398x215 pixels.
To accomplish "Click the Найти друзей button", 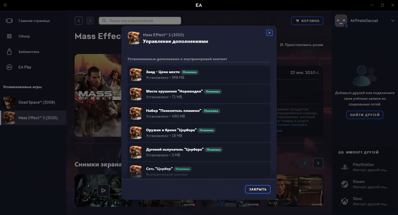I will coord(365,115).
